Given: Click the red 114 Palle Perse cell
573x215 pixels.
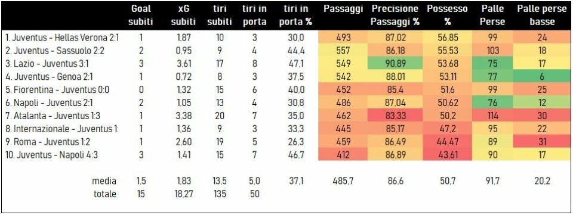Looking at the screenshot, I should click(x=492, y=116).
